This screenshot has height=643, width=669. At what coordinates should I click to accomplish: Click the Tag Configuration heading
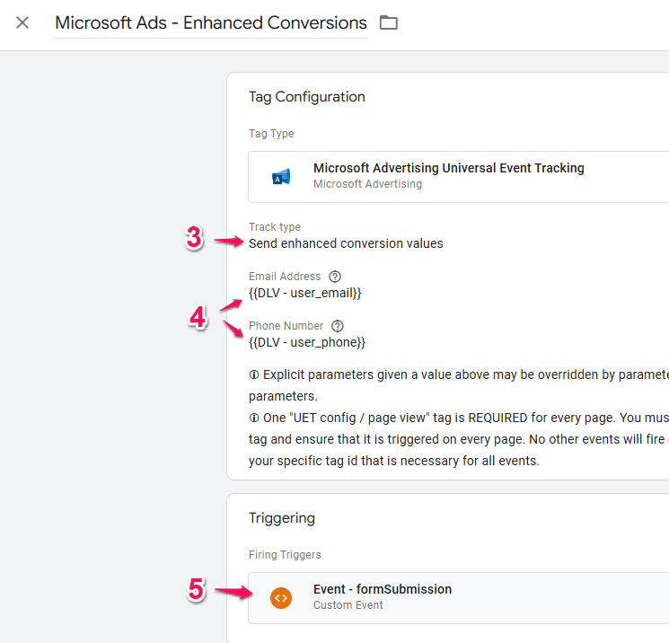coord(307,97)
